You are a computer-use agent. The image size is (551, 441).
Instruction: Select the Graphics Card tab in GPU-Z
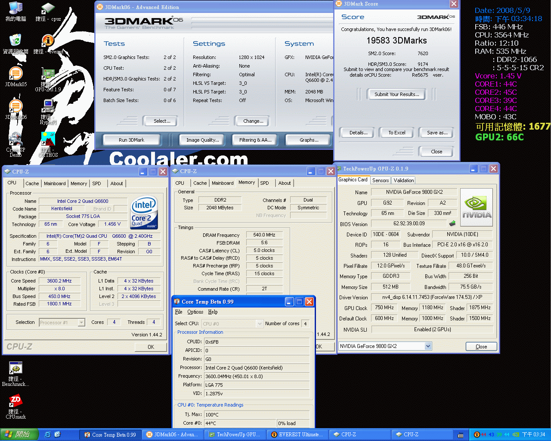click(353, 180)
